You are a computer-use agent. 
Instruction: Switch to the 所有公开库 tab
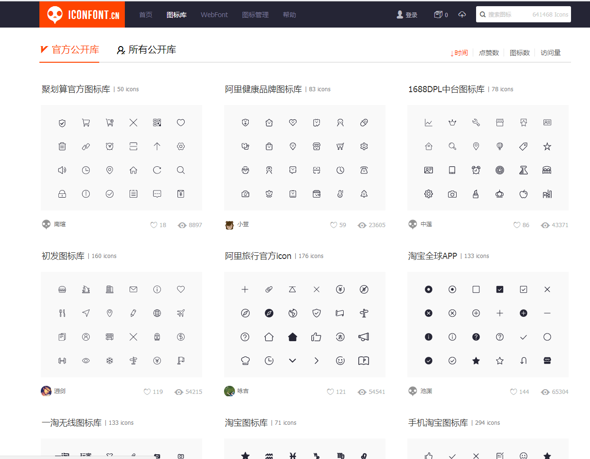(146, 49)
